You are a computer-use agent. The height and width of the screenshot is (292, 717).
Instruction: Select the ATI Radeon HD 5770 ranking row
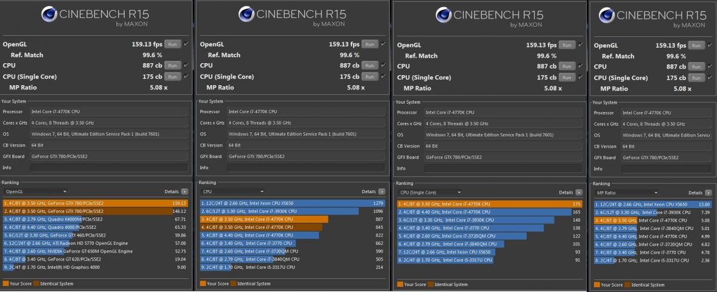[95, 243]
